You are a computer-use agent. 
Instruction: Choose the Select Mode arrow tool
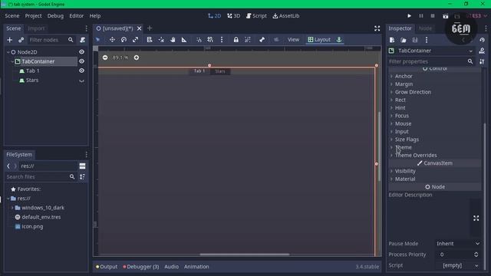point(98,40)
